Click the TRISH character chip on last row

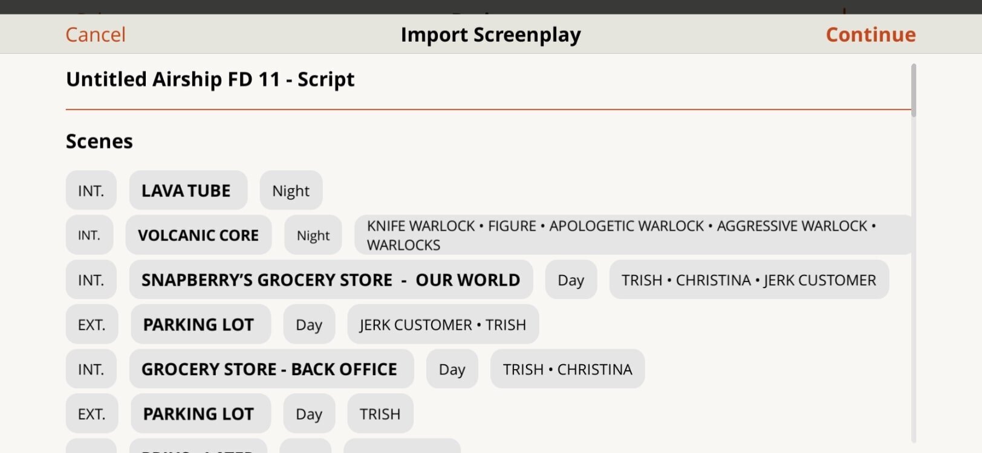click(380, 414)
